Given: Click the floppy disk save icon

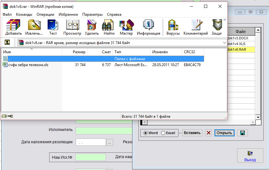Looking at the screenshot, I should (x=243, y=133).
